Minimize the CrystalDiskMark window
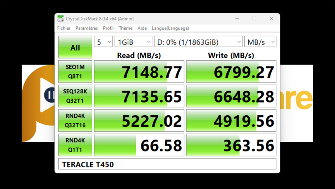335x189 pixels. [x=237, y=19]
